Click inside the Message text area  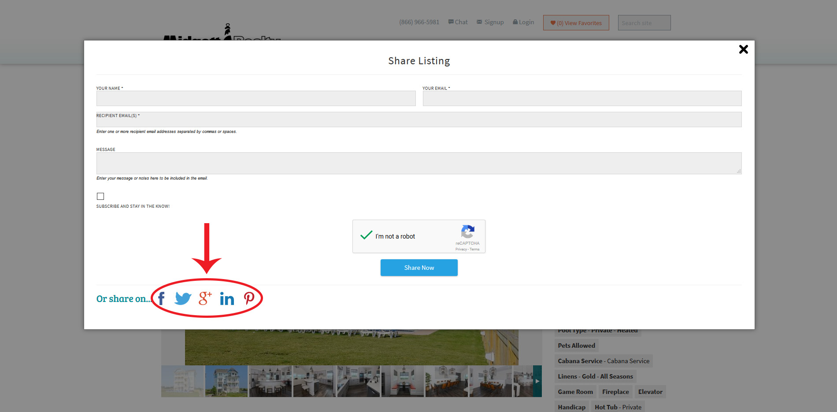point(419,163)
